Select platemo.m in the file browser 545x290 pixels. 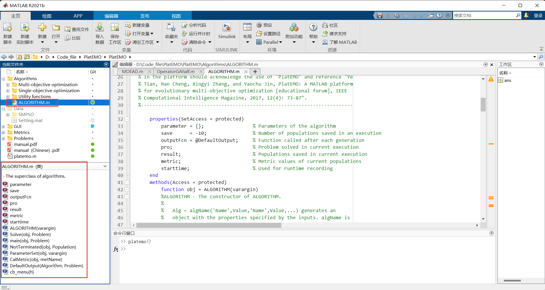point(25,156)
